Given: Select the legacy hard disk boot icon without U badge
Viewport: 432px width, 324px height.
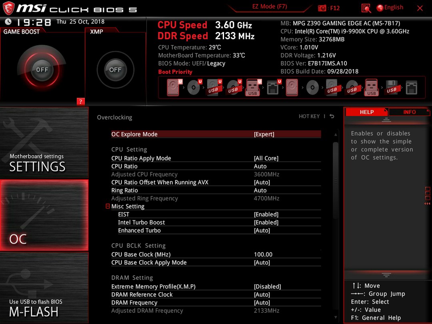Looking at the screenshot, I should [292, 87].
